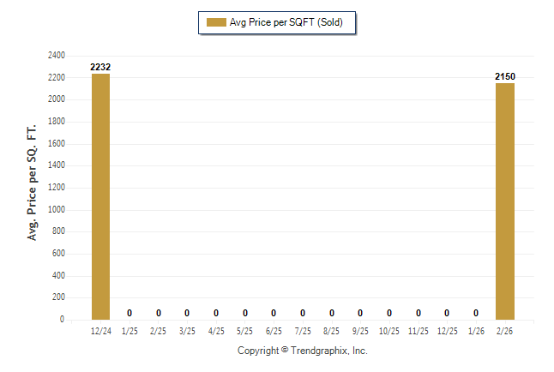Click the 2/26 gold bar
The height and width of the screenshot is (372, 554).
click(505, 201)
